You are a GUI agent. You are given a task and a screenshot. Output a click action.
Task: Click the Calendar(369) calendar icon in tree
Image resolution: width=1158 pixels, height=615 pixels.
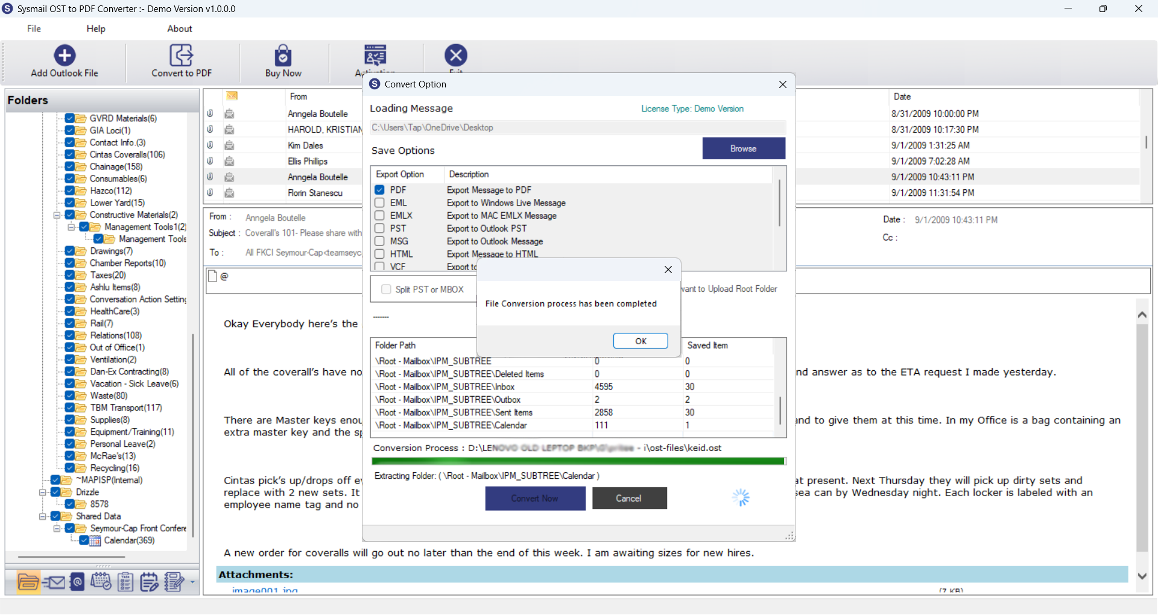tap(95, 541)
